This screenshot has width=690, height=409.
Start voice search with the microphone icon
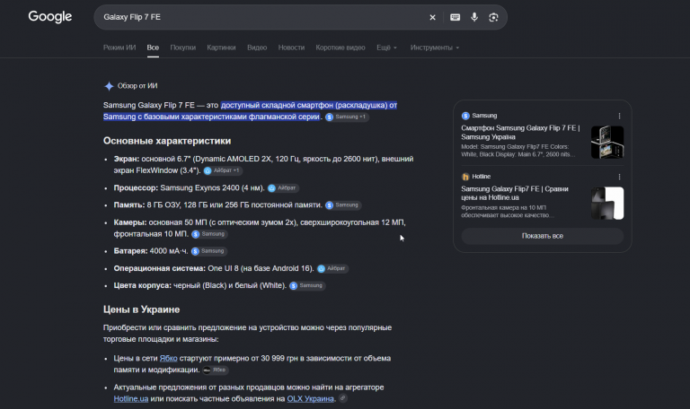474,17
